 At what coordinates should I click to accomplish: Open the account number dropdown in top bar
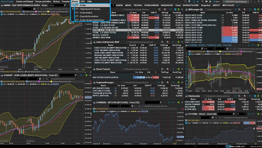(x=236, y=1)
